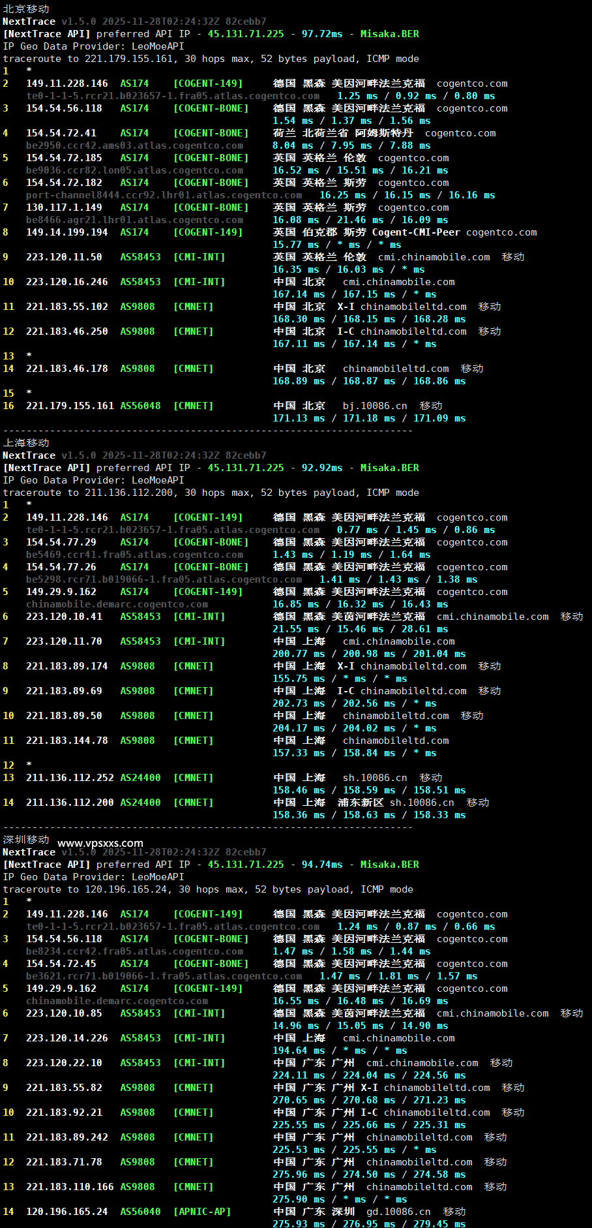Select the hostname 'bj.10086.cn'
This screenshot has height=1228, width=592.
click(x=375, y=406)
